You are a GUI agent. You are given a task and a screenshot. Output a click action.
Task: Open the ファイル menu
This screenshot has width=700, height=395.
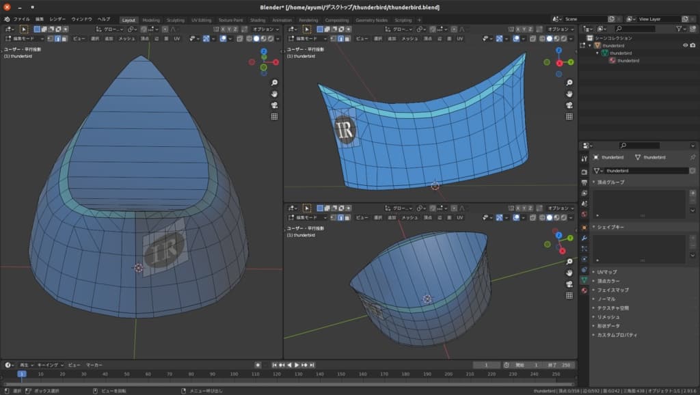coord(22,20)
